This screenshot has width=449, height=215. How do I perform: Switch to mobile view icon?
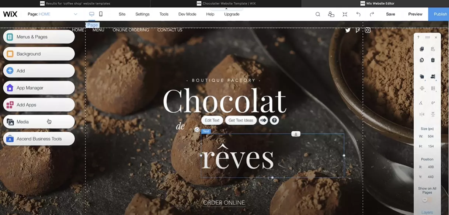click(x=101, y=14)
